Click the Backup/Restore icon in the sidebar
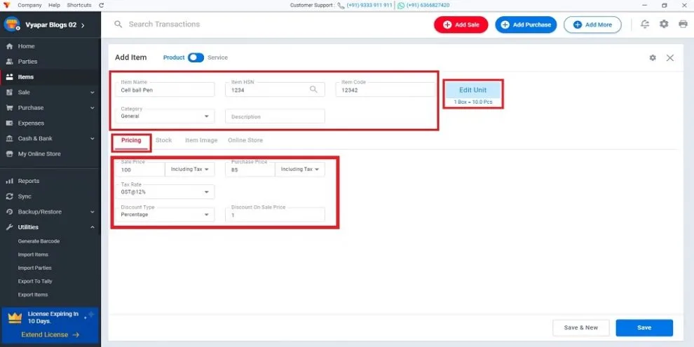 tap(9, 212)
